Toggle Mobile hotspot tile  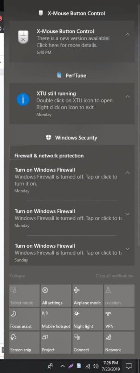click(56, 319)
